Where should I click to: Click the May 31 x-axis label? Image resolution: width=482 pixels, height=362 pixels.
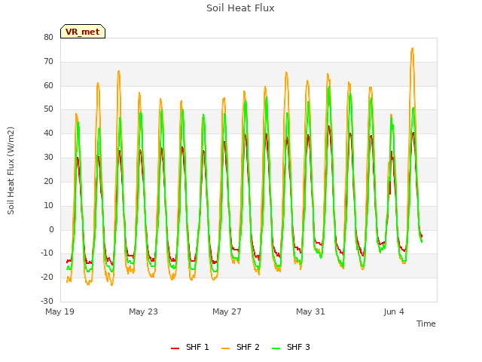310,311
